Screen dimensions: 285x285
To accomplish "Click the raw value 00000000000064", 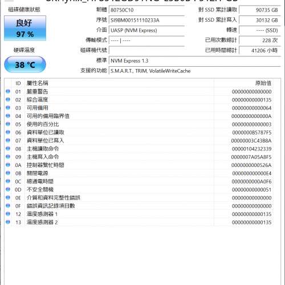I will (x=251, y=108).
